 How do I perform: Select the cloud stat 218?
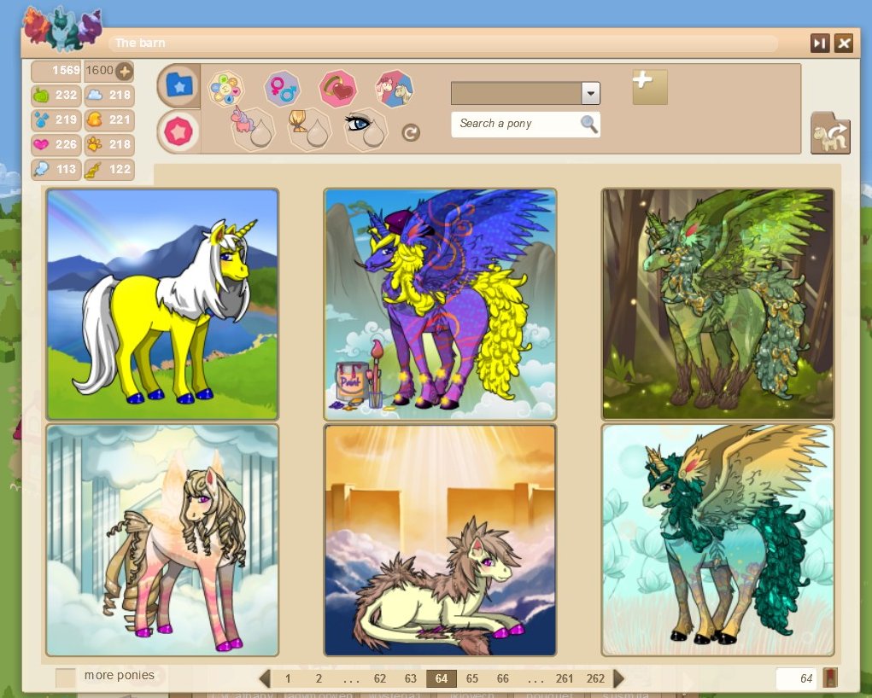(x=109, y=95)
